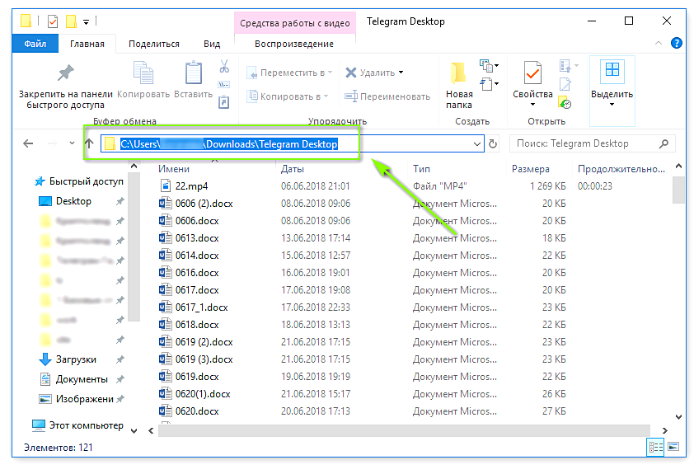Expand address bar history dropdown
Screen dimensions: 694x474
[477, 143]
